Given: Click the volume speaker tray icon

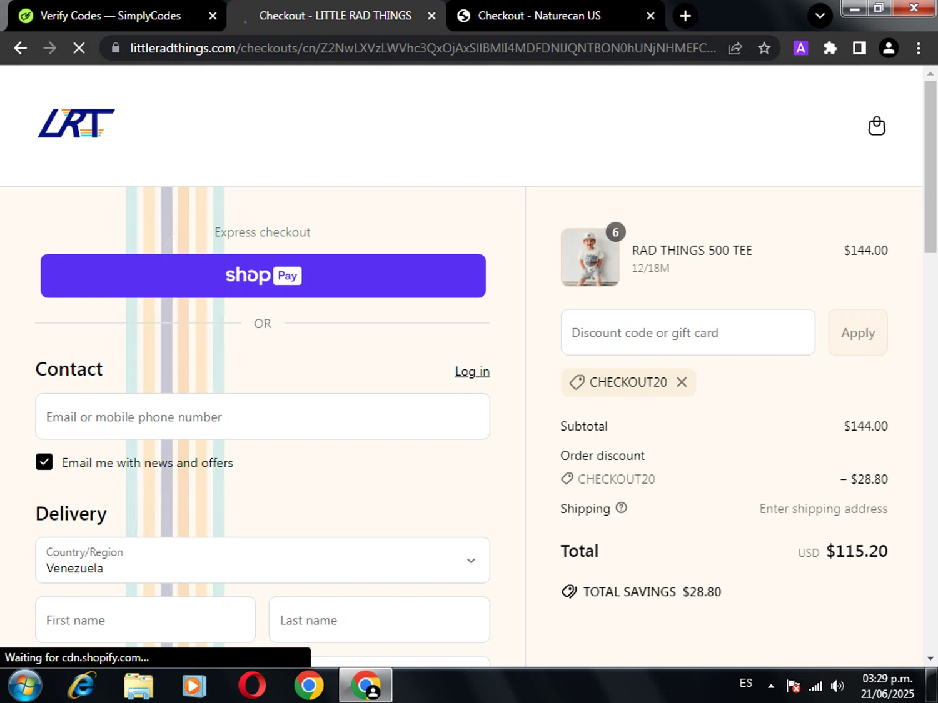Looking at the screenshot, I should [x=837, y=686].
